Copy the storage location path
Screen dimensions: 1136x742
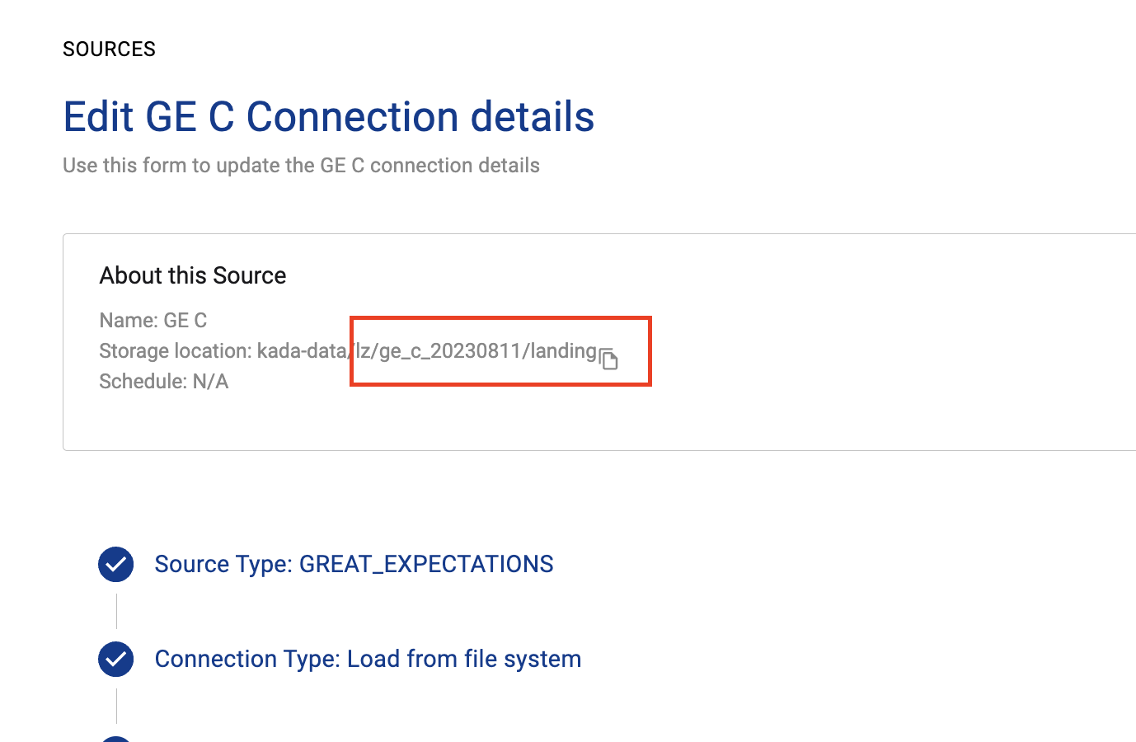coord(608,359)
